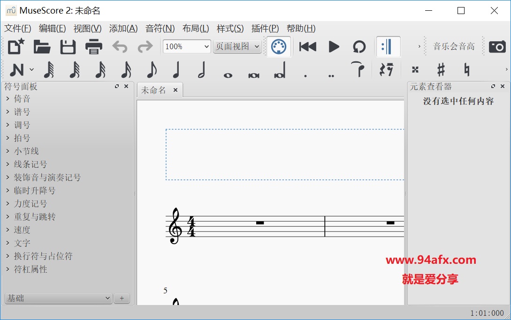511x320 pixels.
Task: Take a snapshot with the camera icon
Action: point(497,46)
